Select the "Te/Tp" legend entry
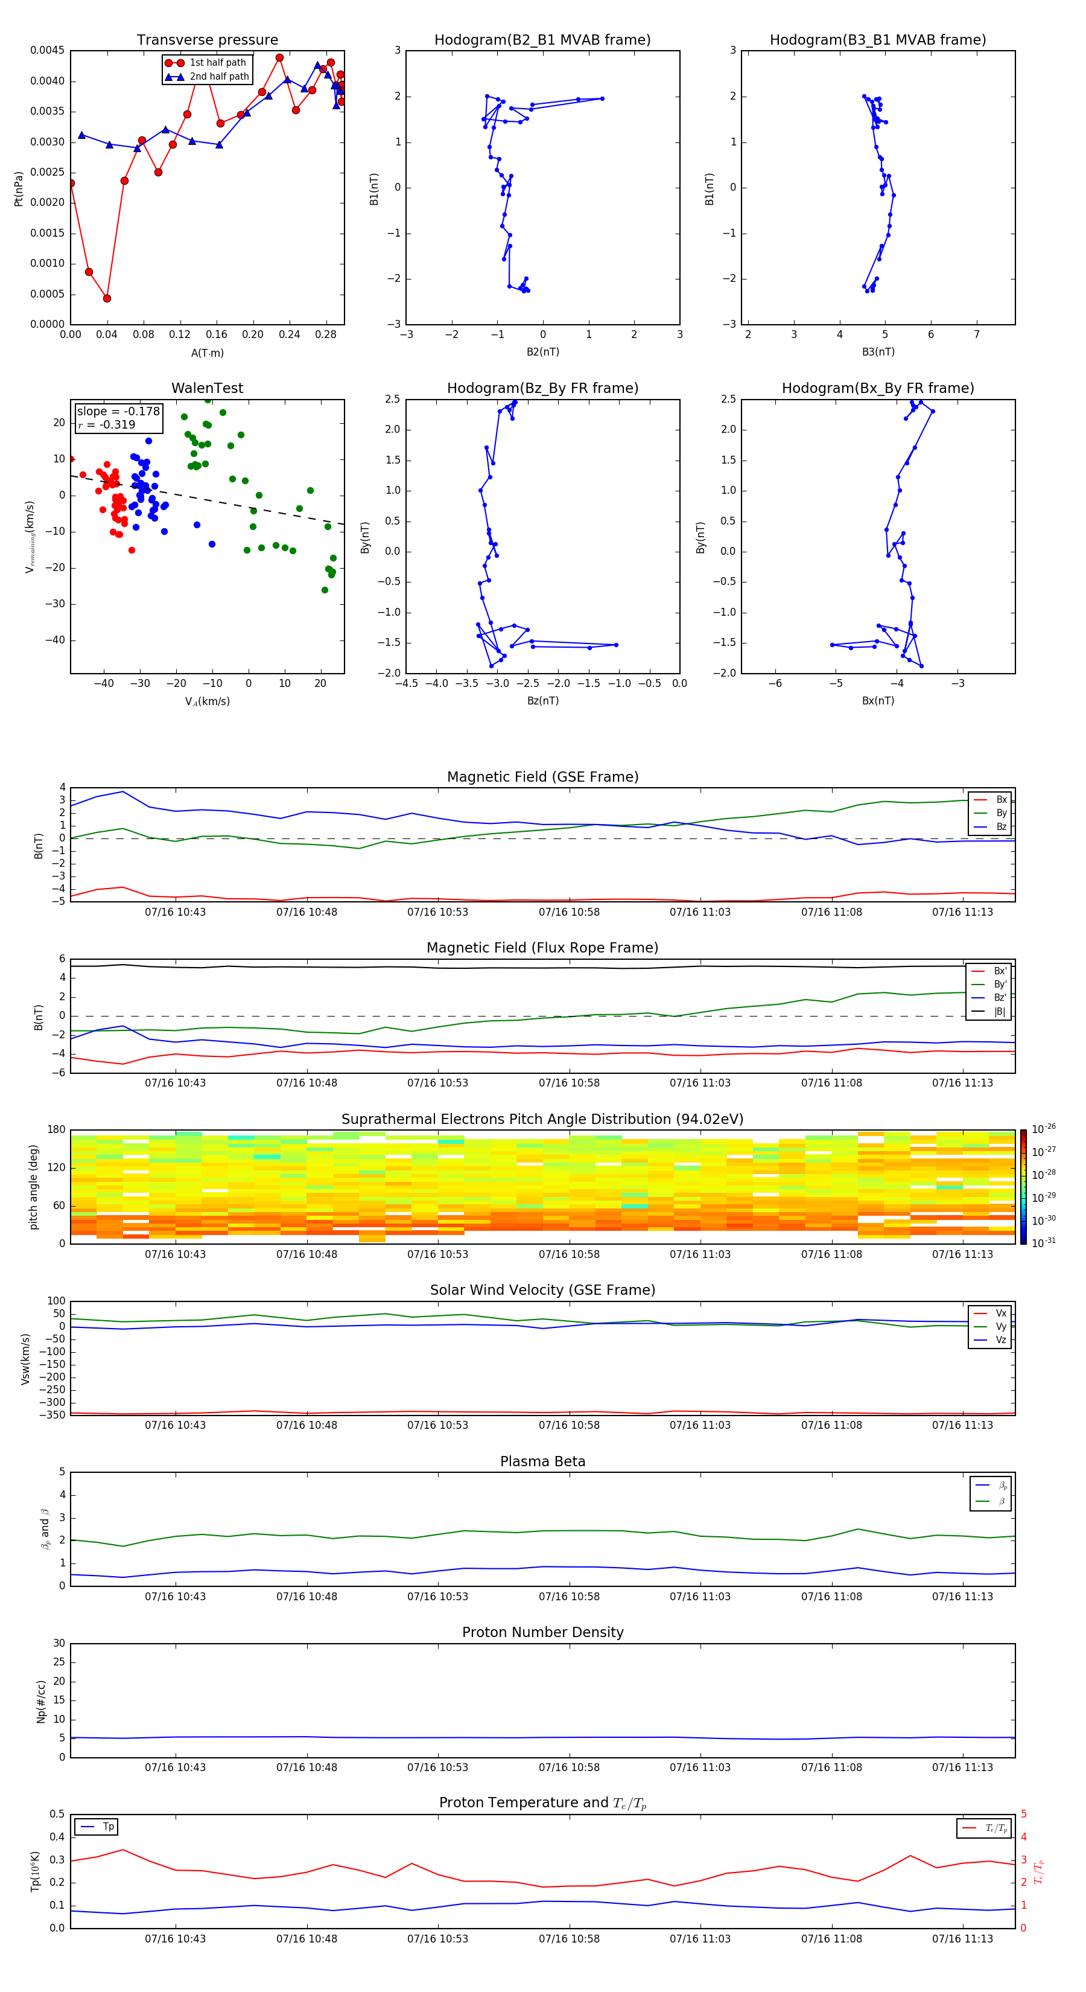This screenshot has height=1992, width=1086. tap(985, 1828)
